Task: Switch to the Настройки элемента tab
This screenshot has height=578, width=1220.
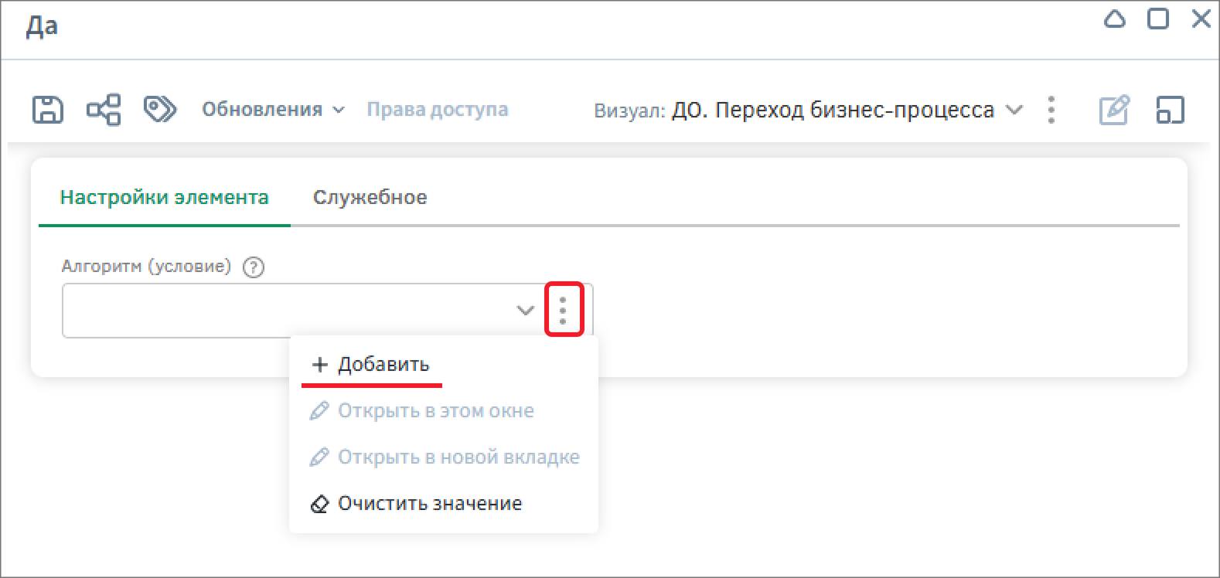Action: pos(165,198)
